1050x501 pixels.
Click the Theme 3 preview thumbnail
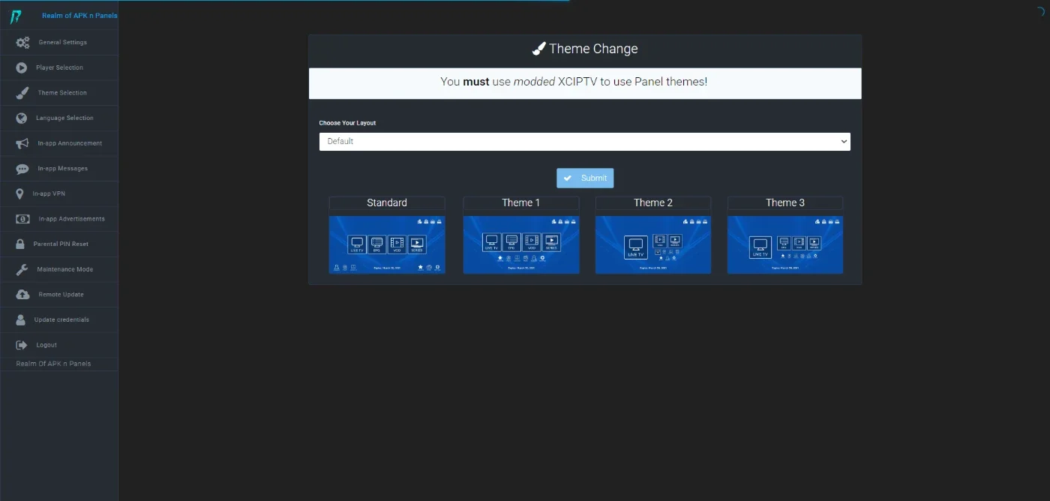785,244
